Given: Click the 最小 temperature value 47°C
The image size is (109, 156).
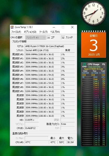Looking at the screenshot, I should point(53,142).
